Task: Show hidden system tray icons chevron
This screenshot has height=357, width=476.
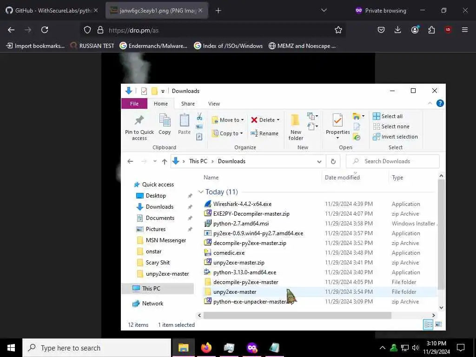Action: click(383, 348)
